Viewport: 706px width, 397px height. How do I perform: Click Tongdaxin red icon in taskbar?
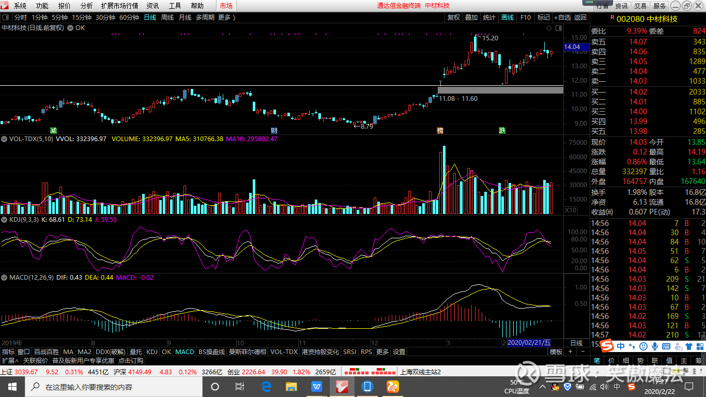tap(342, 386)
